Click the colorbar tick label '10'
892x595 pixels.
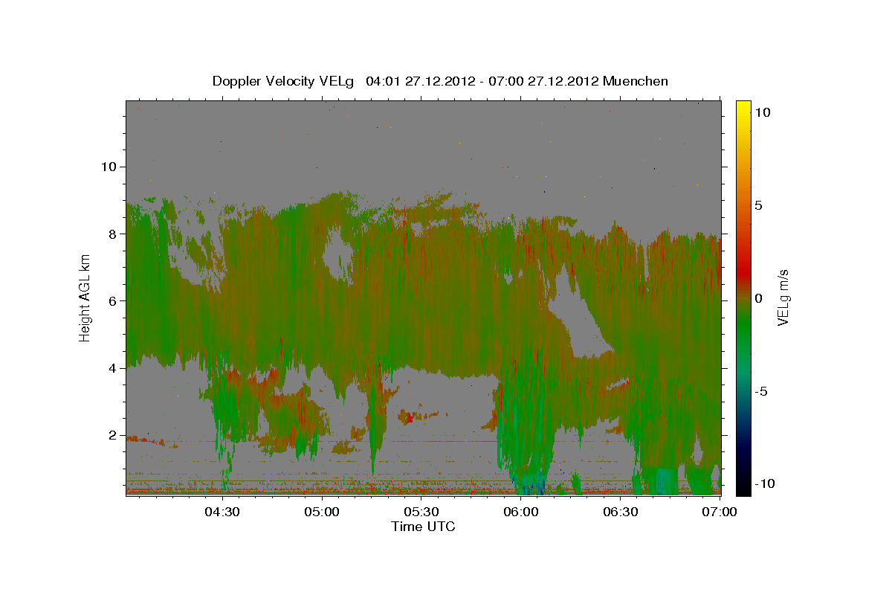762,112
